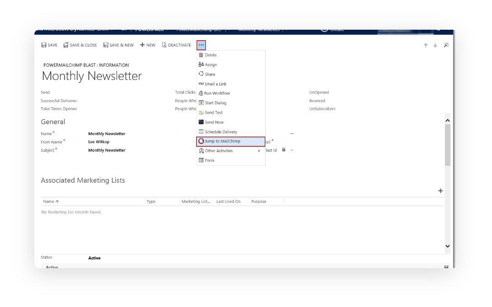Image resolution: width=492 pixels, height=307 pixels.
Task: Click the General section heading
Action: (x=53, y=122)
